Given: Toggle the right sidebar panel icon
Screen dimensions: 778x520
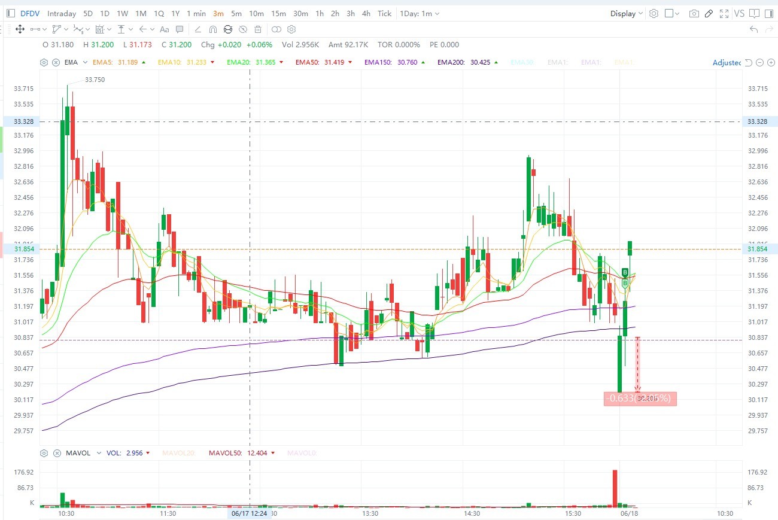Looking at the screenshot, I should [769, 13].
